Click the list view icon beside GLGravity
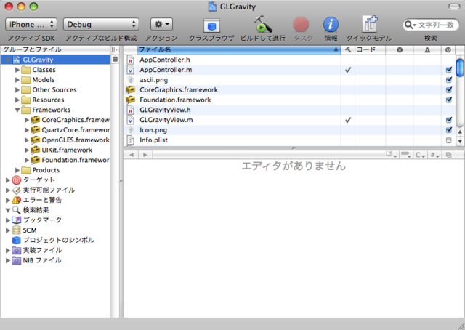This screenshot has width=465, height=330. pos(115,60)
